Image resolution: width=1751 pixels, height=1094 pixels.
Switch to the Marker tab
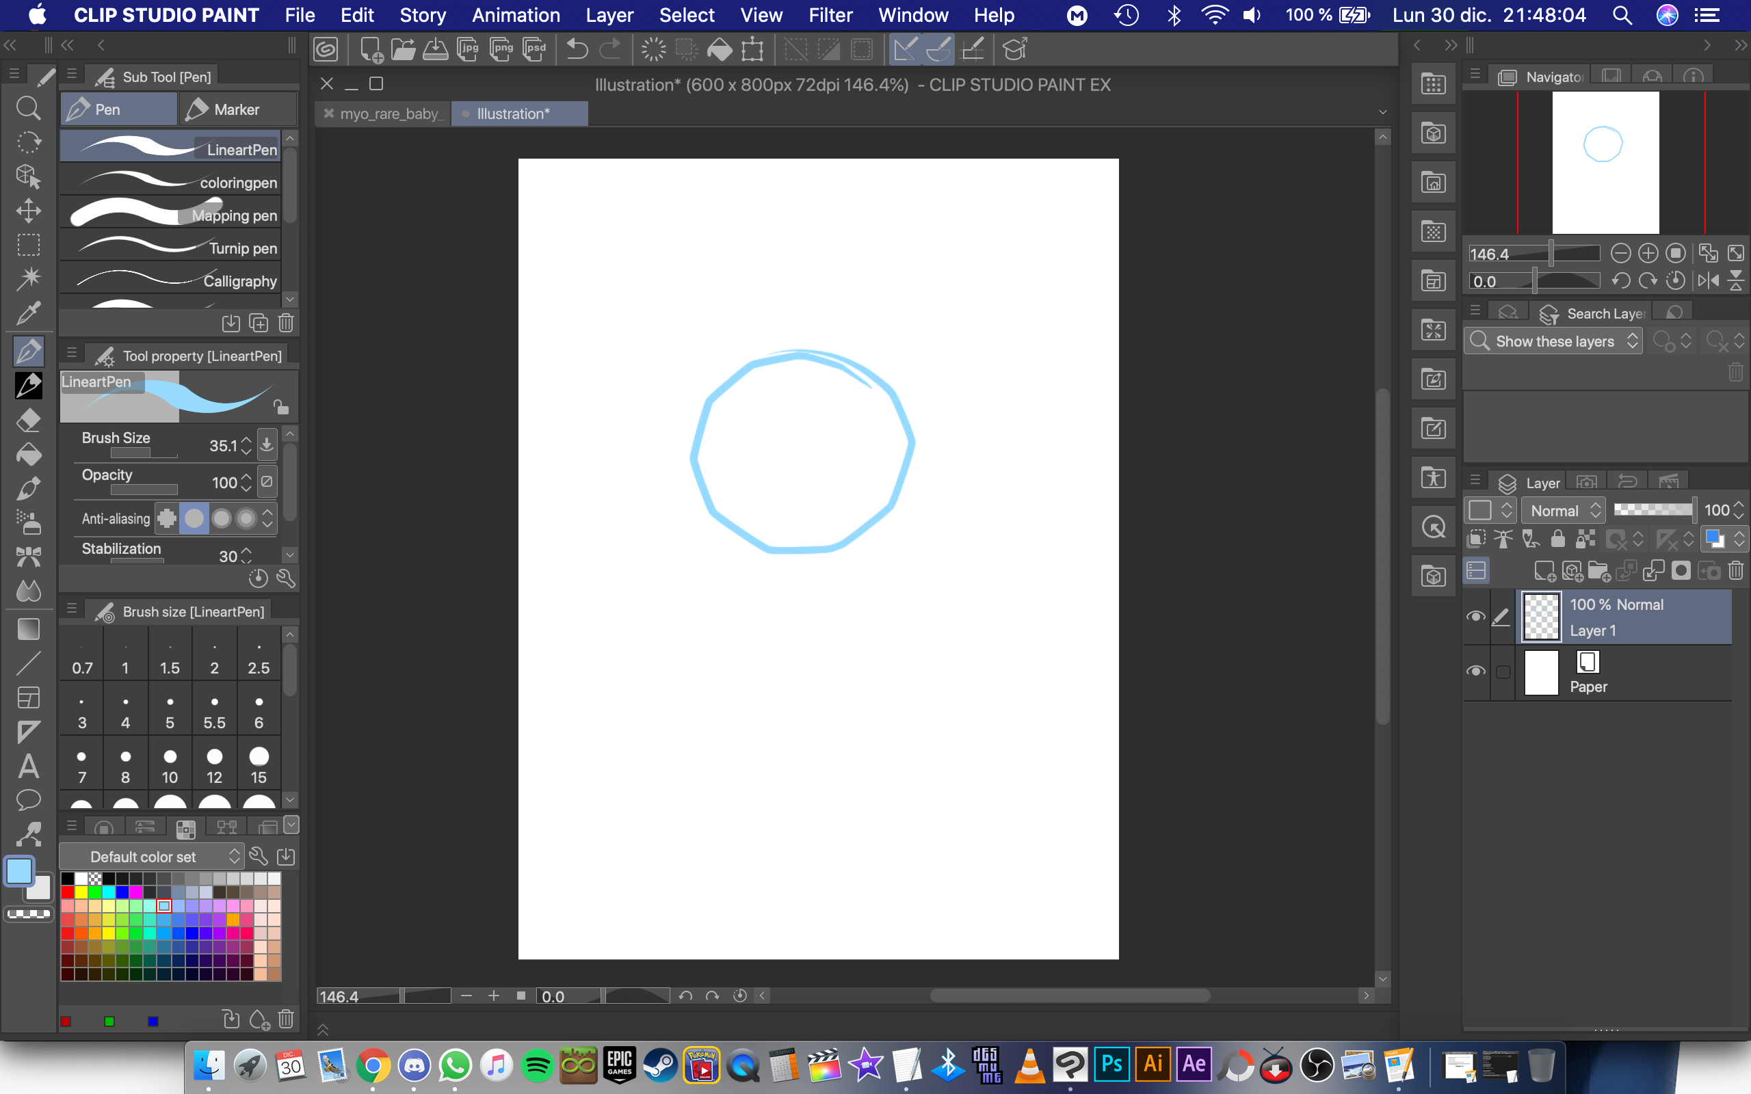(236, 109)
